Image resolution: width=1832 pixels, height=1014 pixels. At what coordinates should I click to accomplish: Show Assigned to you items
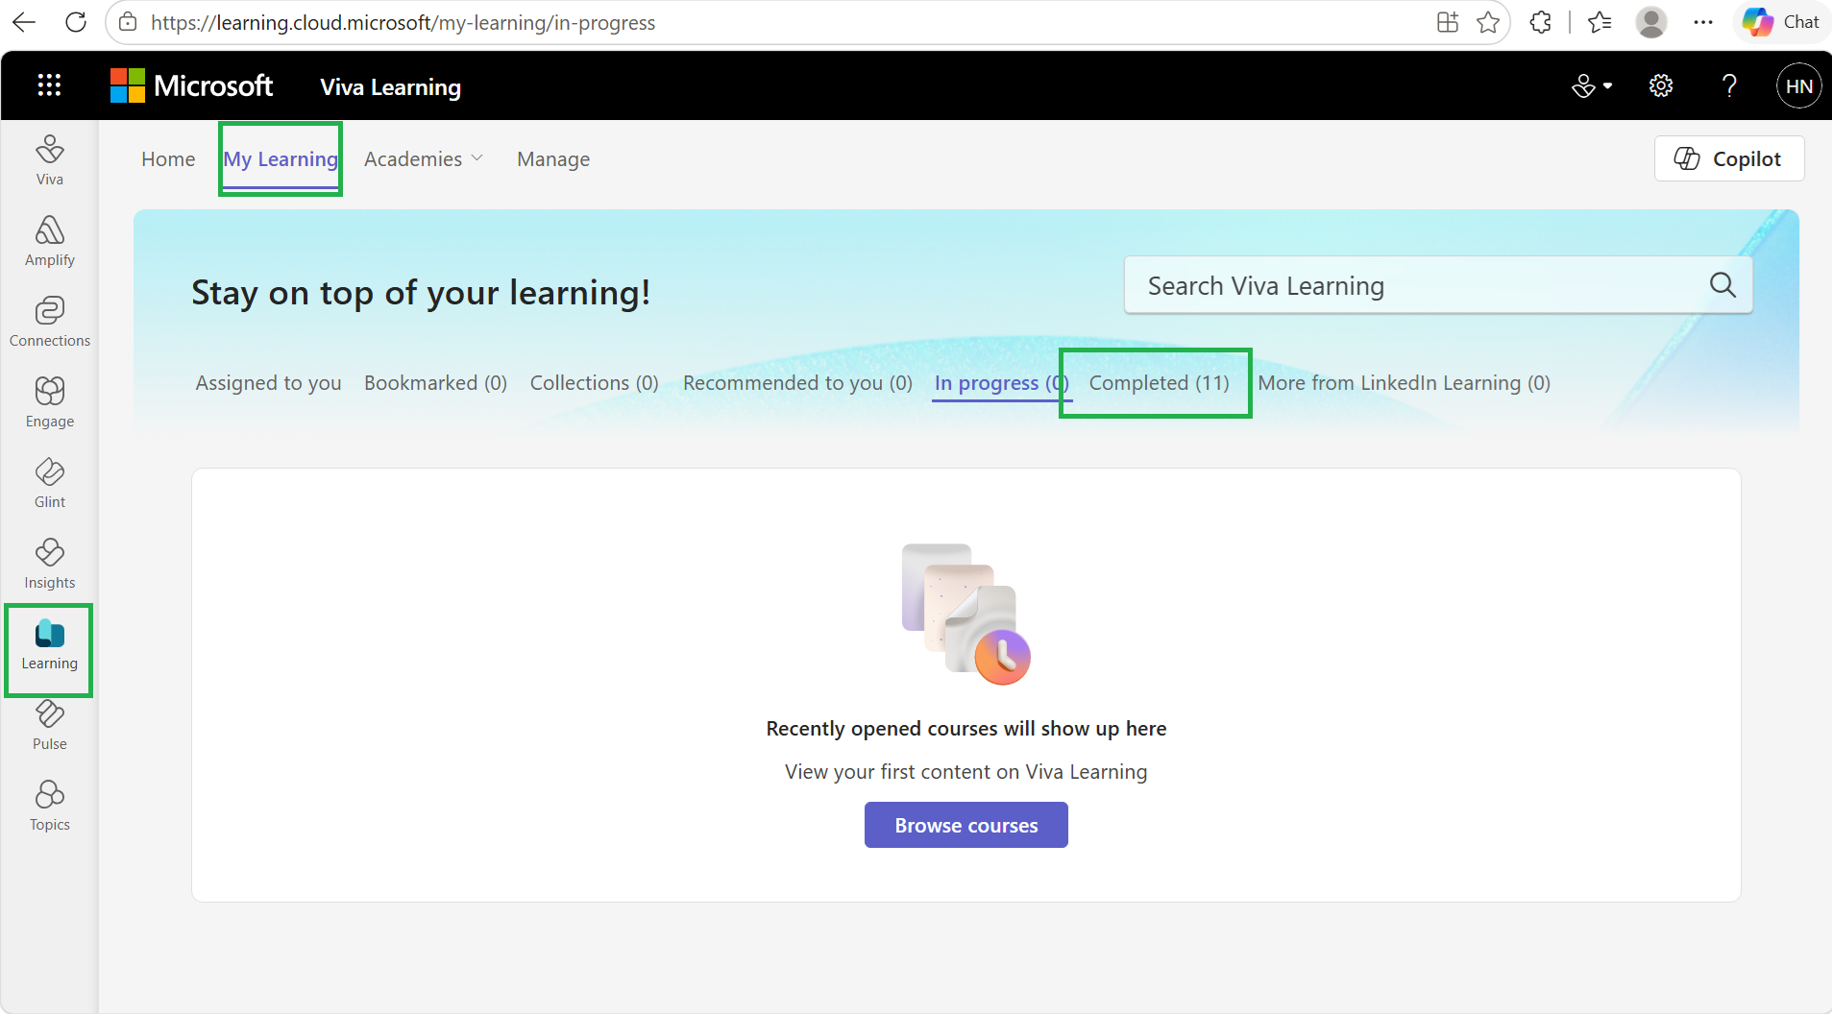(x=268, y=383)
